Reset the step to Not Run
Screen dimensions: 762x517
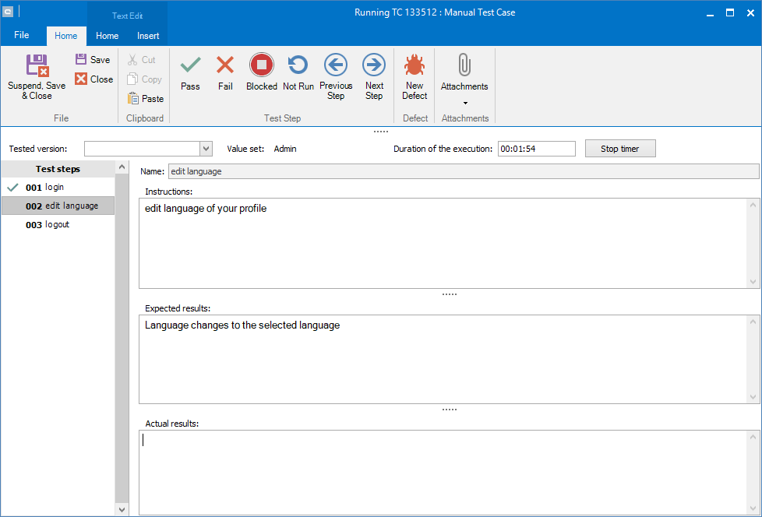coord(298,73)
